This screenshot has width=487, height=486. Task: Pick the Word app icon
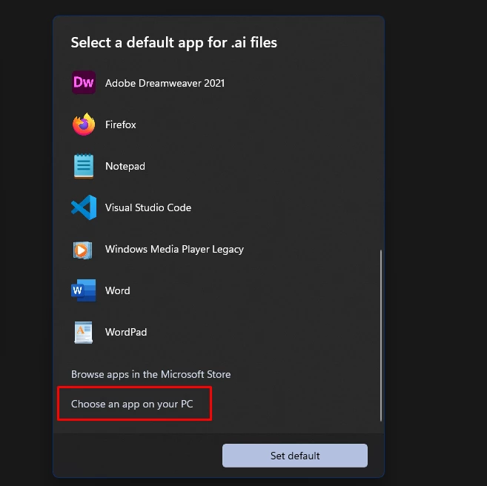pyautogui.click(x=83, y=290)
